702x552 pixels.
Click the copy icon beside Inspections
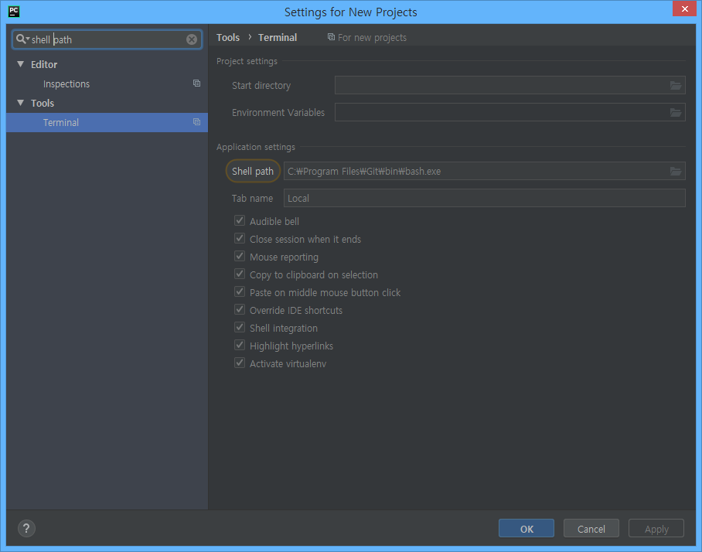click(196, 83)
